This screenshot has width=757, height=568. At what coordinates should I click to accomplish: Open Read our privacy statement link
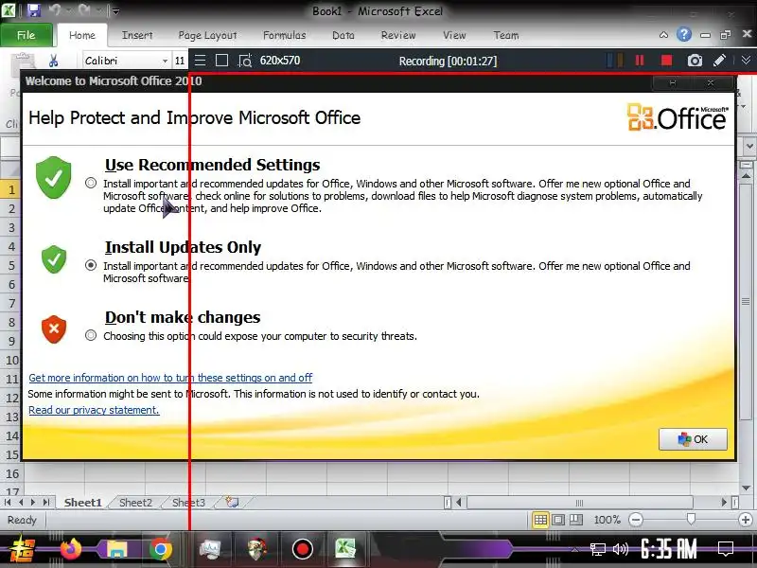[x=94, y=410]
